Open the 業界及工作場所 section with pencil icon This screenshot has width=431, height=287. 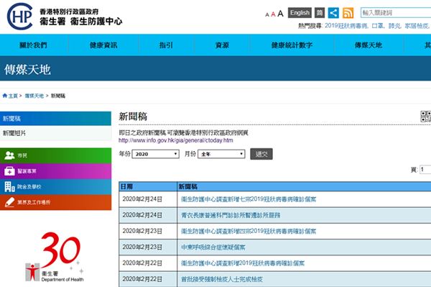click(x=55, y=203)
